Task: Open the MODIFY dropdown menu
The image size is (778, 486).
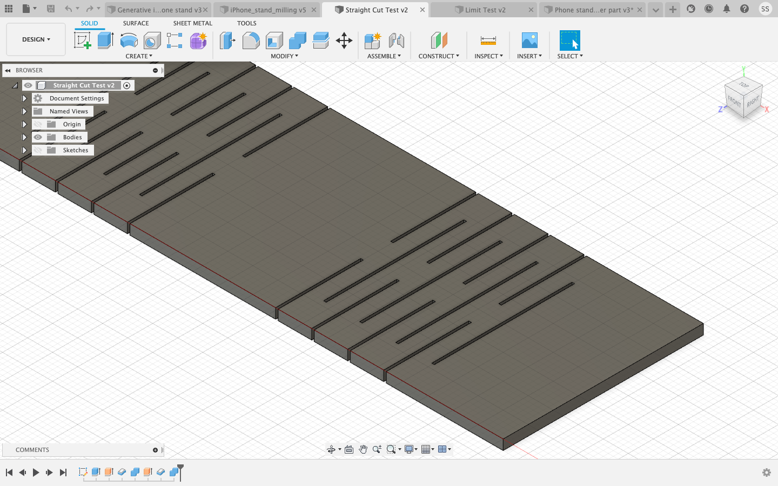Action: click(284, 56)
